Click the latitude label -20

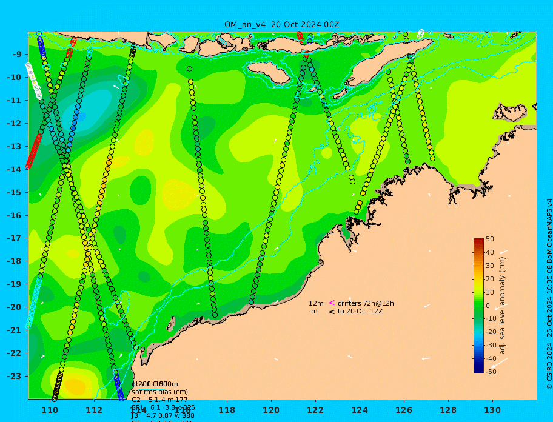15,307
